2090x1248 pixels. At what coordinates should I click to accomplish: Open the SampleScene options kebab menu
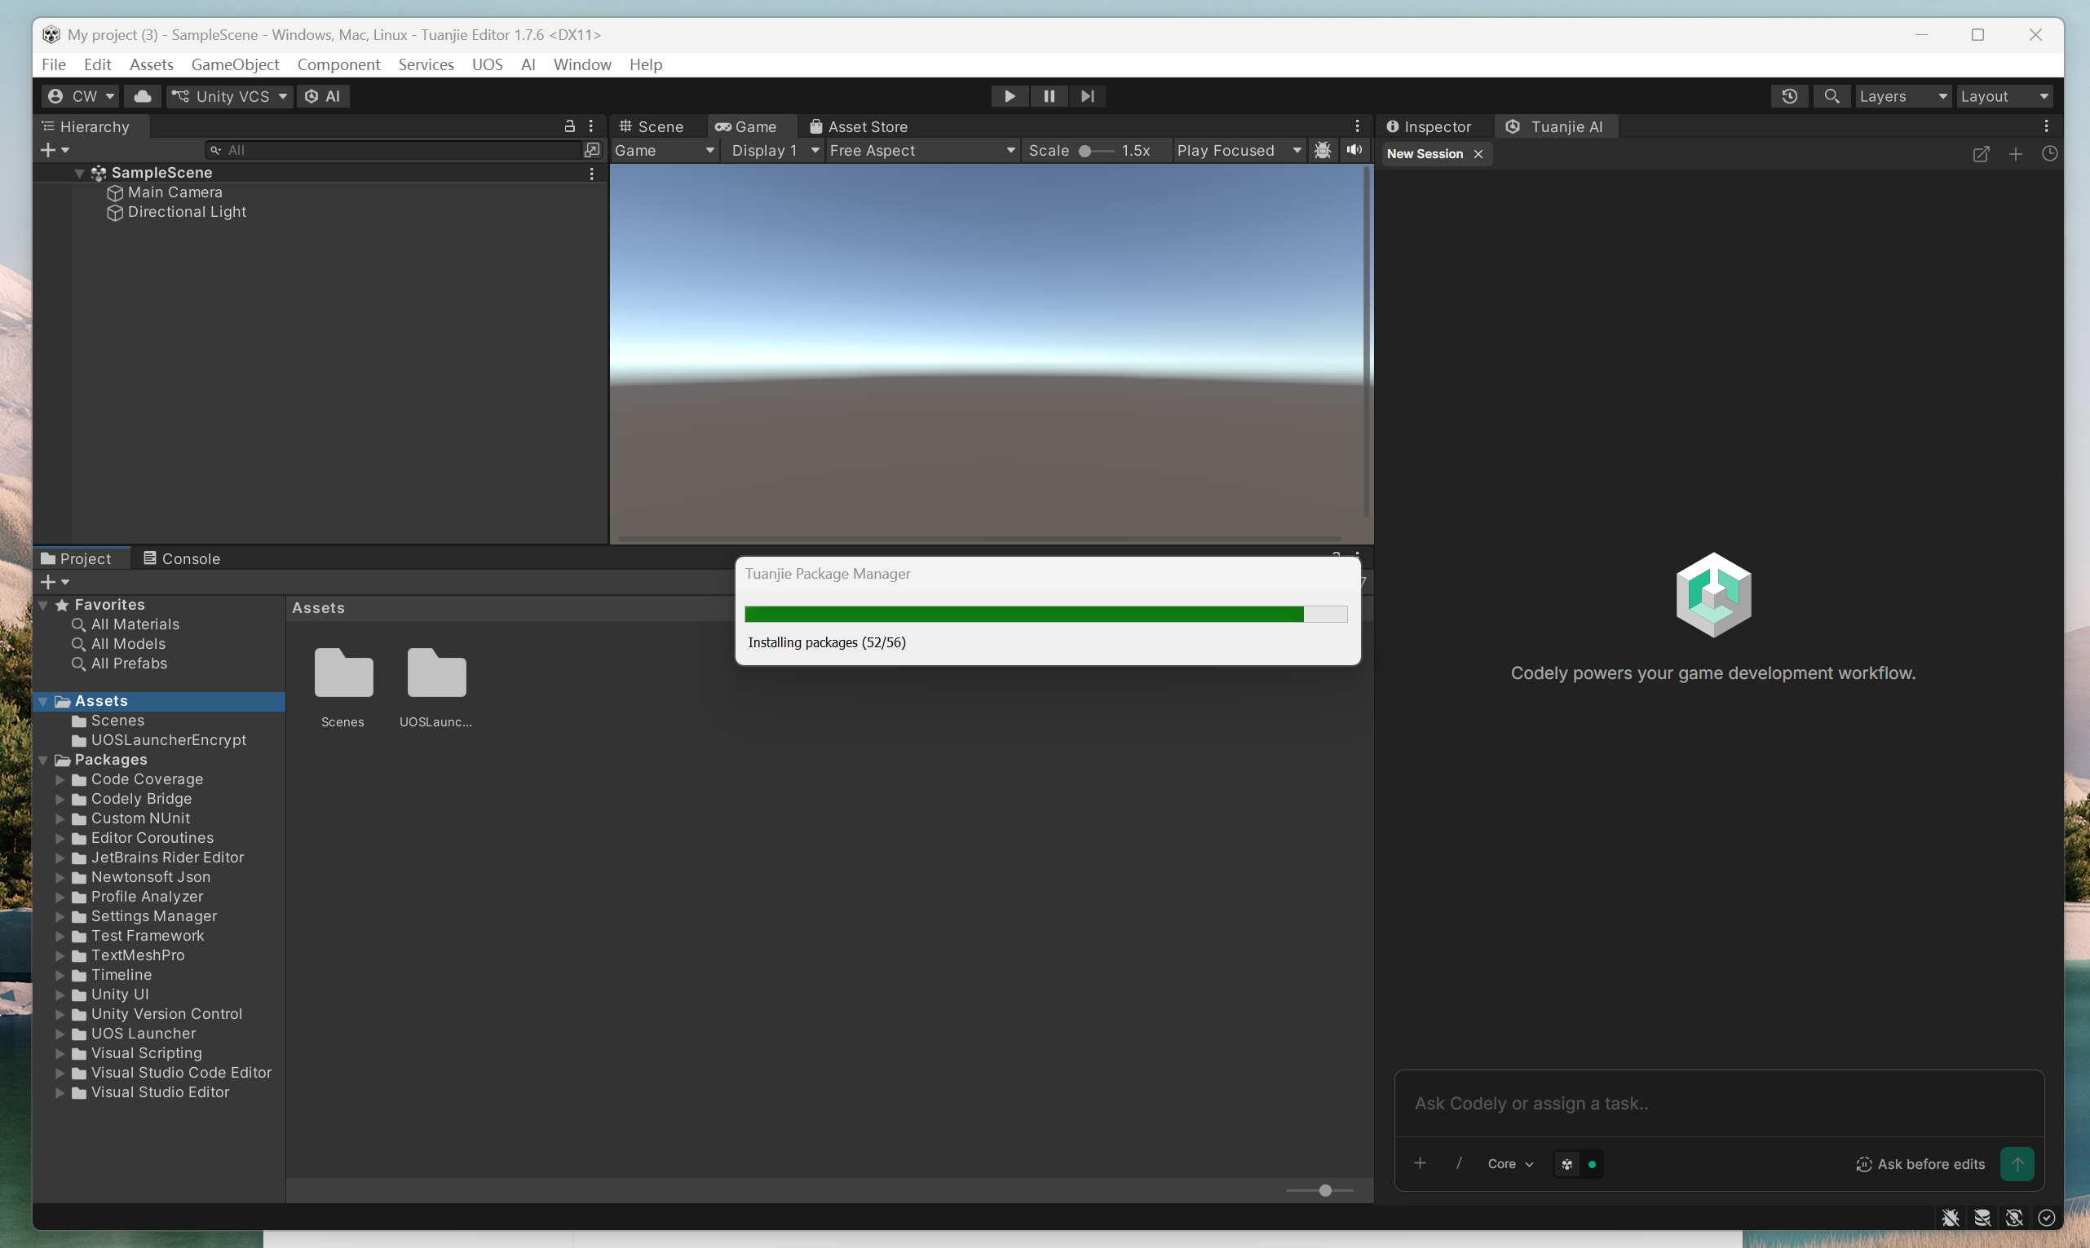(x=592, y=174)
